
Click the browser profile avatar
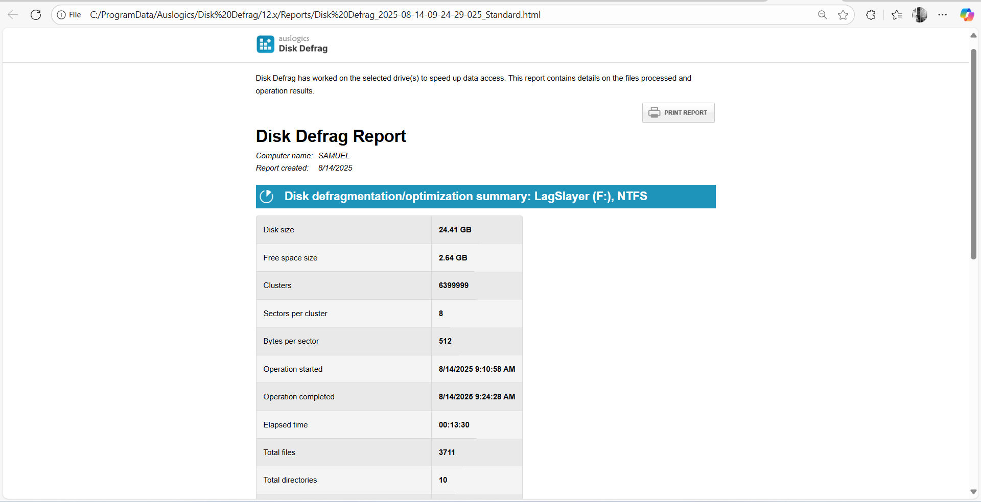920,14
